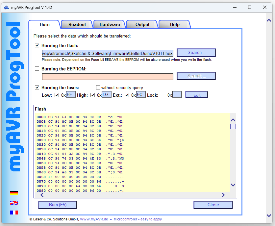Click the Ext. fuse value field
This screenshot has height=226, width=275.
(141, 95)
